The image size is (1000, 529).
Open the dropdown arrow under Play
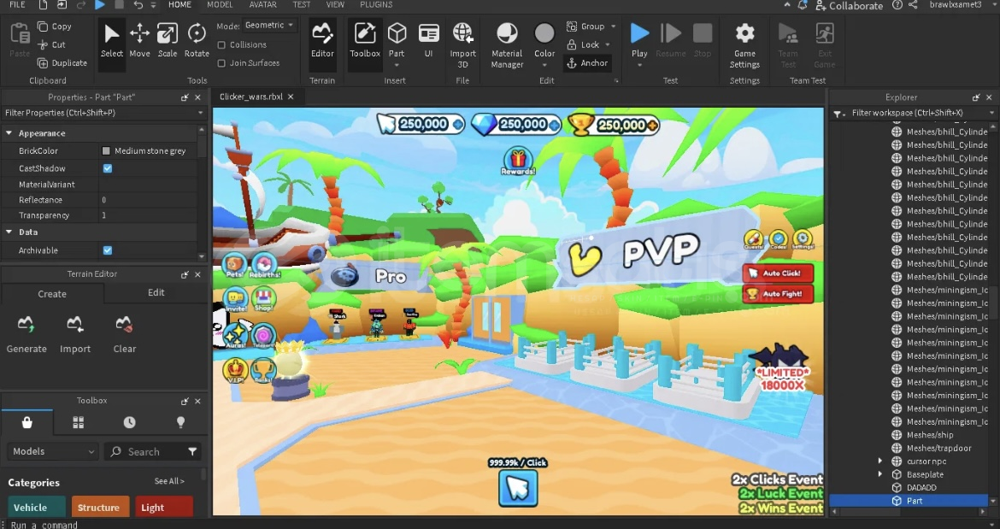point(639,65)
